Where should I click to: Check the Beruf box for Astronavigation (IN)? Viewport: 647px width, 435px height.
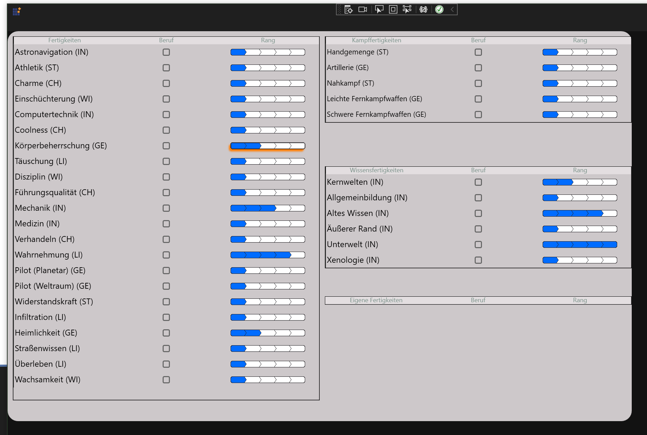coord(166,52)
